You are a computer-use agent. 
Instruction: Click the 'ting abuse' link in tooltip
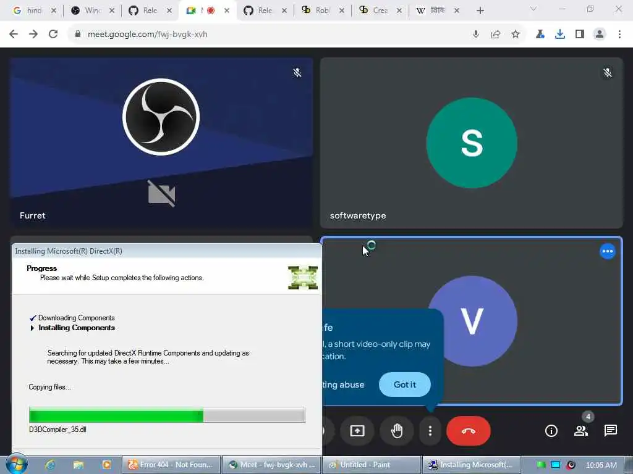pyautogui.click(x=344, y=385)
